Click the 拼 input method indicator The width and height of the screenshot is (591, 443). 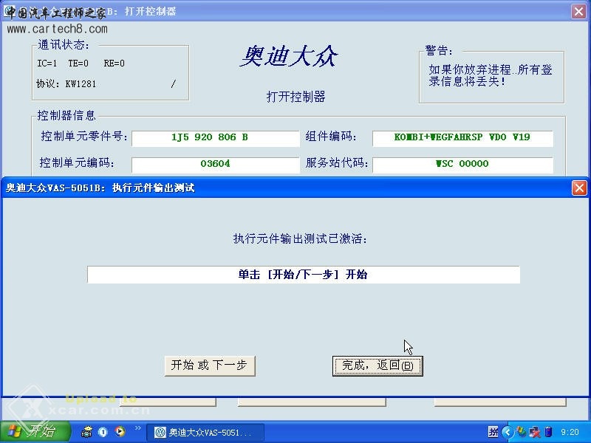(x=493, y=432)
